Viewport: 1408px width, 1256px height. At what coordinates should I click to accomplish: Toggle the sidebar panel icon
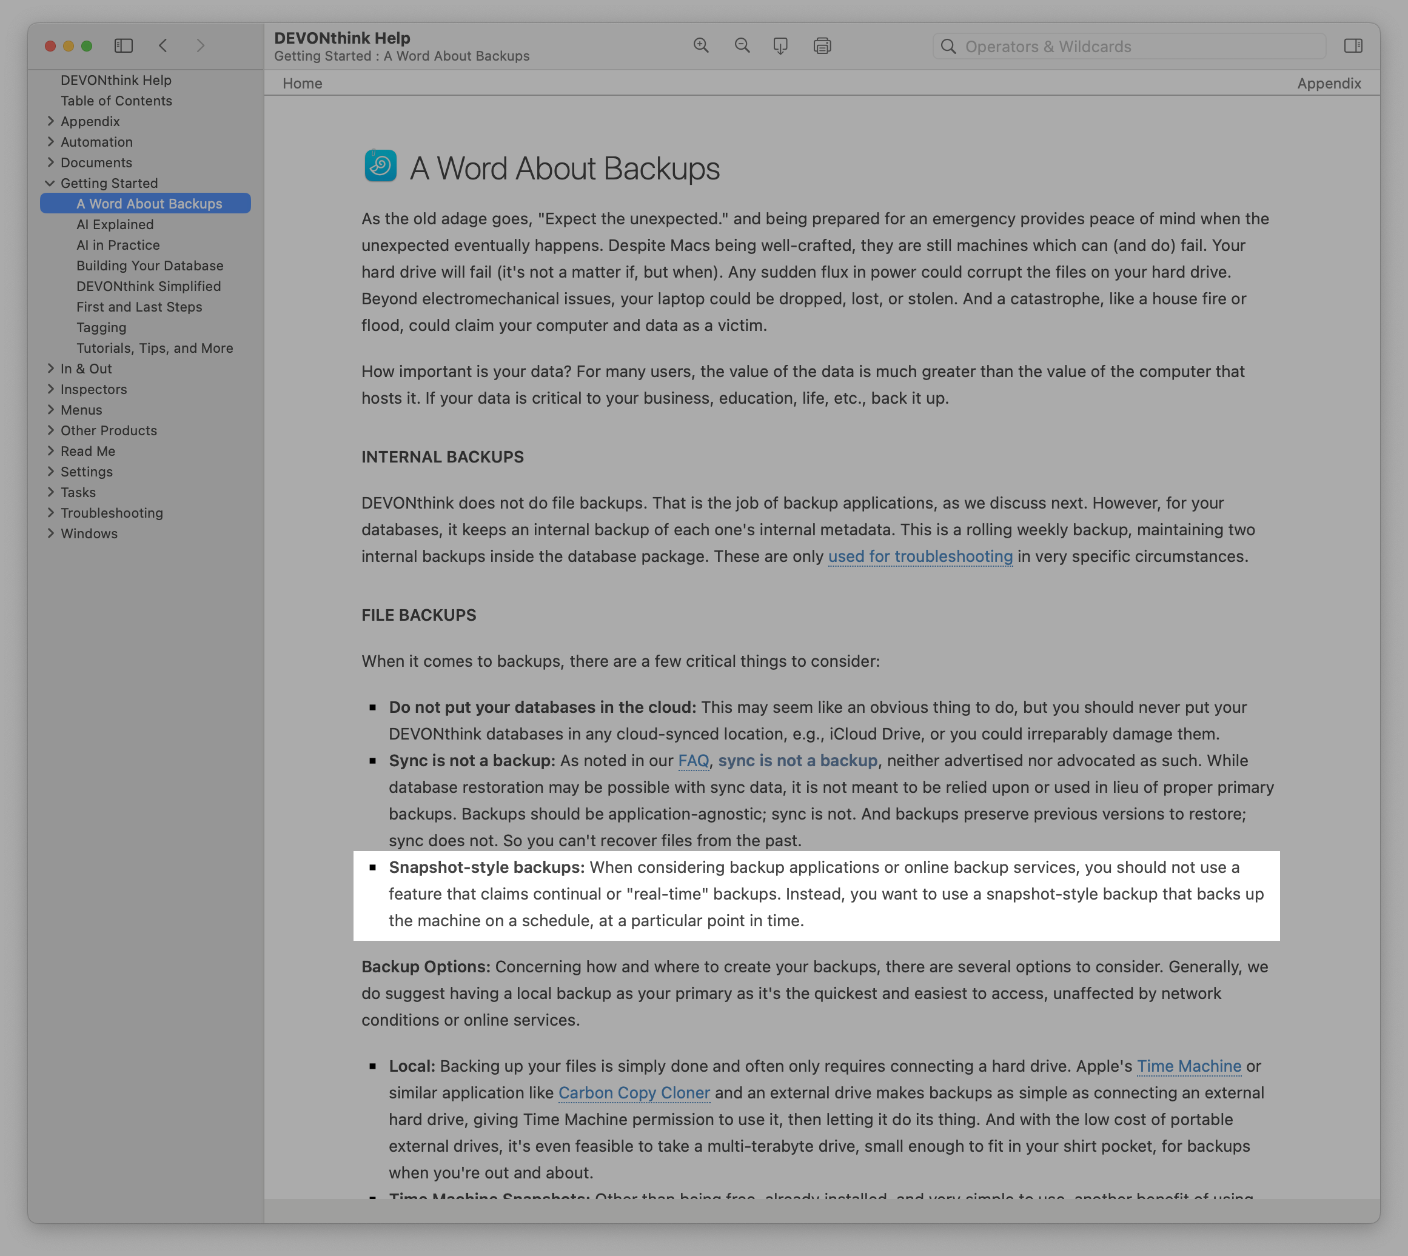tap(124, 45)
